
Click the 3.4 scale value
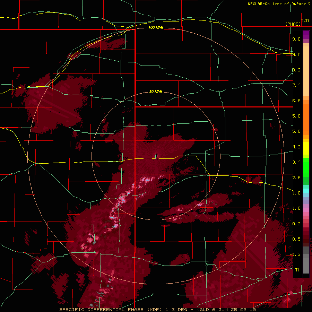296,162
